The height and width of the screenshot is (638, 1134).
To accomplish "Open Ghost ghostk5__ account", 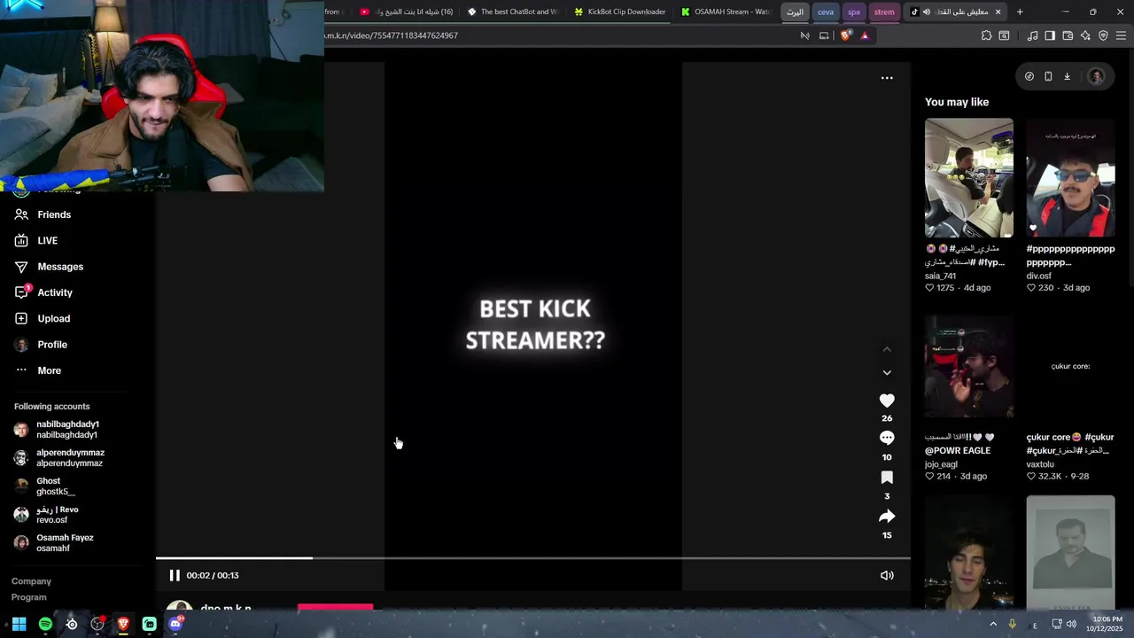I will [44, 486].
